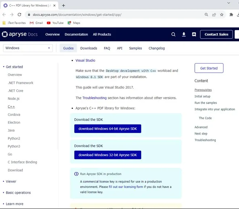This screenshot has height=209, width=239.
Task: Jump to The Code section
Action: [x=205, y=118]
